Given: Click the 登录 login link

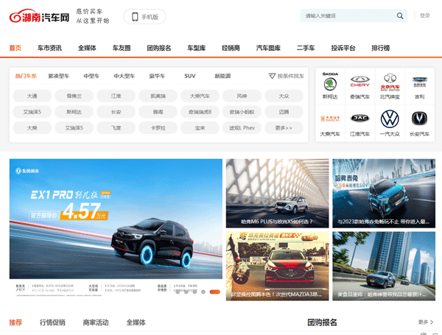Looking at the screenshot, I should coord(425,15).
